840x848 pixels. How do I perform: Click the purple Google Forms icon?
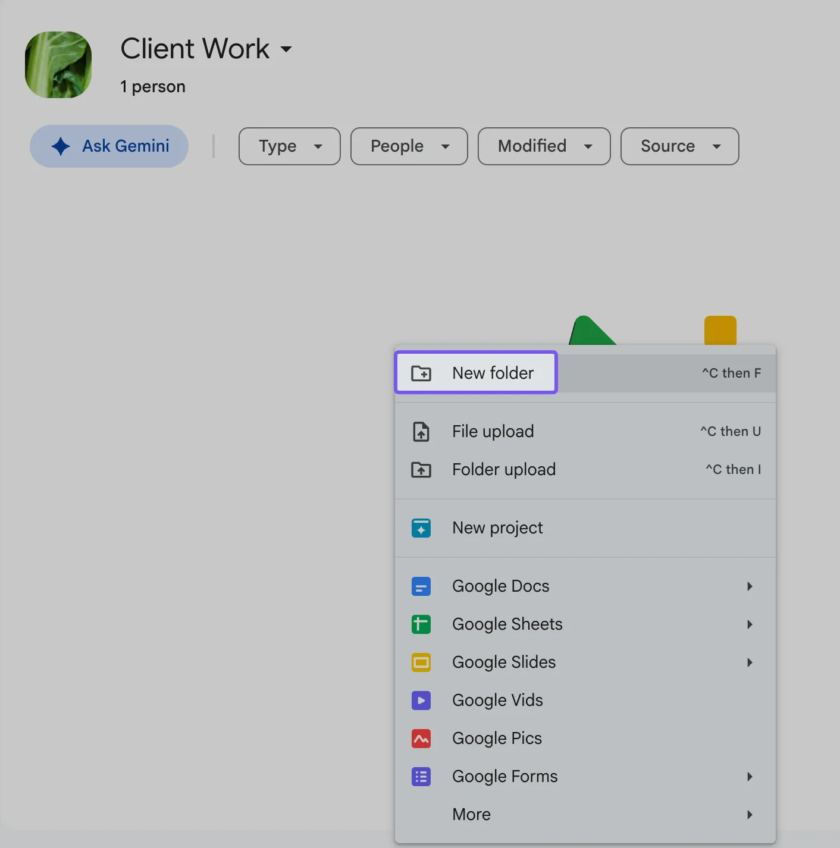(x=421, y=777)
